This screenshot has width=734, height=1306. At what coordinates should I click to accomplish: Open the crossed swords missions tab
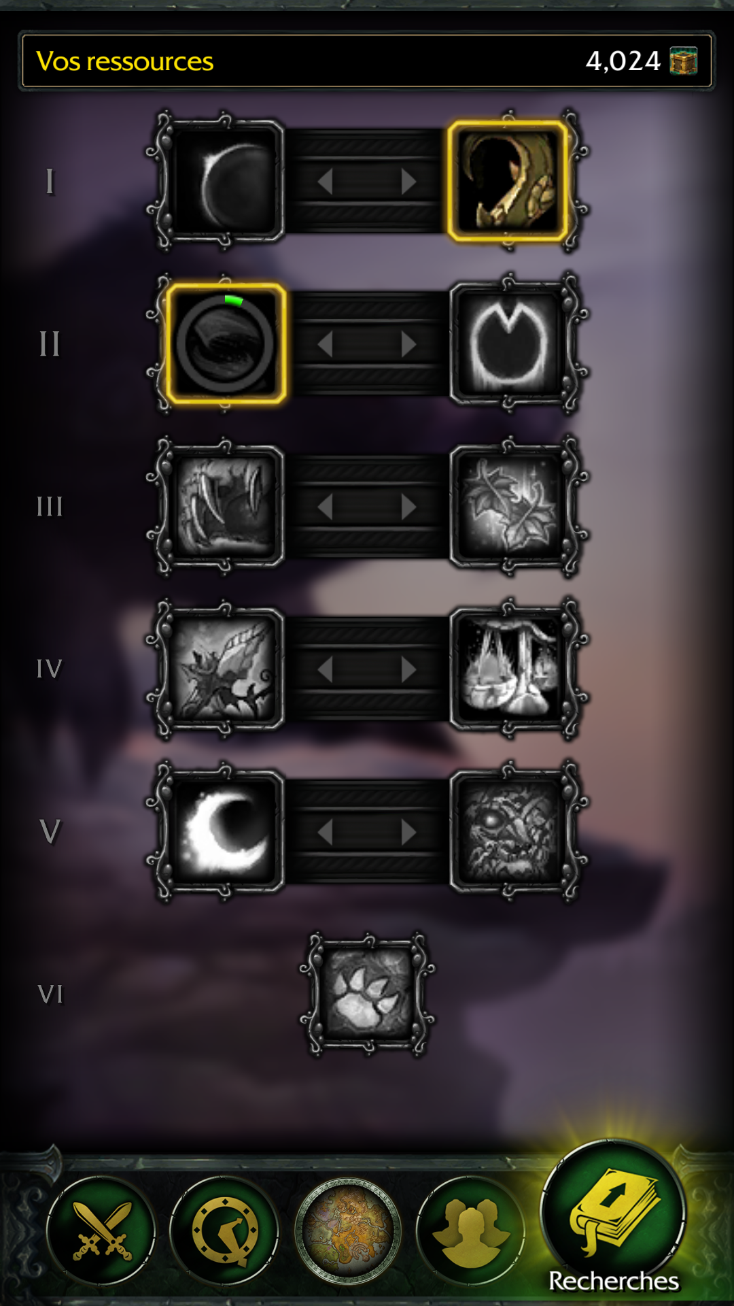point(101,1230)
